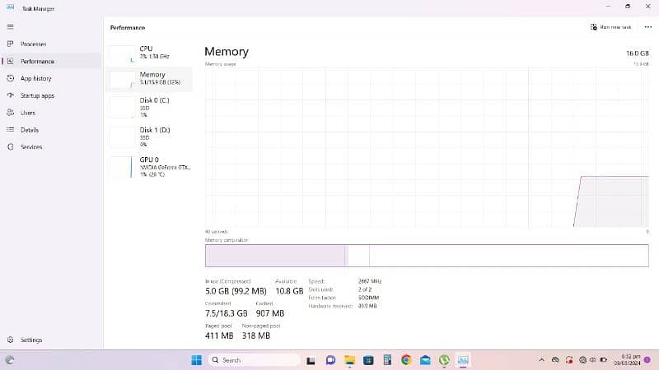Show hidden system tray icons chevron

click(x=541, y=360)
